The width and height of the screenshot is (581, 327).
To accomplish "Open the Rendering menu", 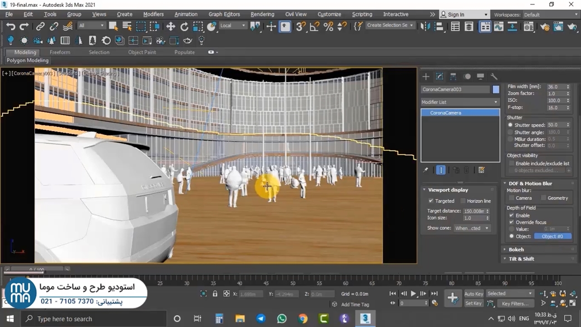I will click(262, 14).
